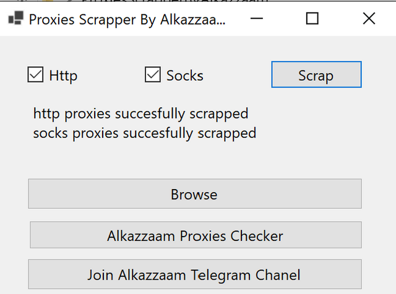Click the http proxies succesfully scrapped message
Image resolution: width=396 pixels, height=294 pixels.
point(141,114)
